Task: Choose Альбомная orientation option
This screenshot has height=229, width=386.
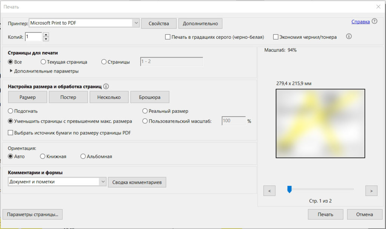Action: (83, 156)
